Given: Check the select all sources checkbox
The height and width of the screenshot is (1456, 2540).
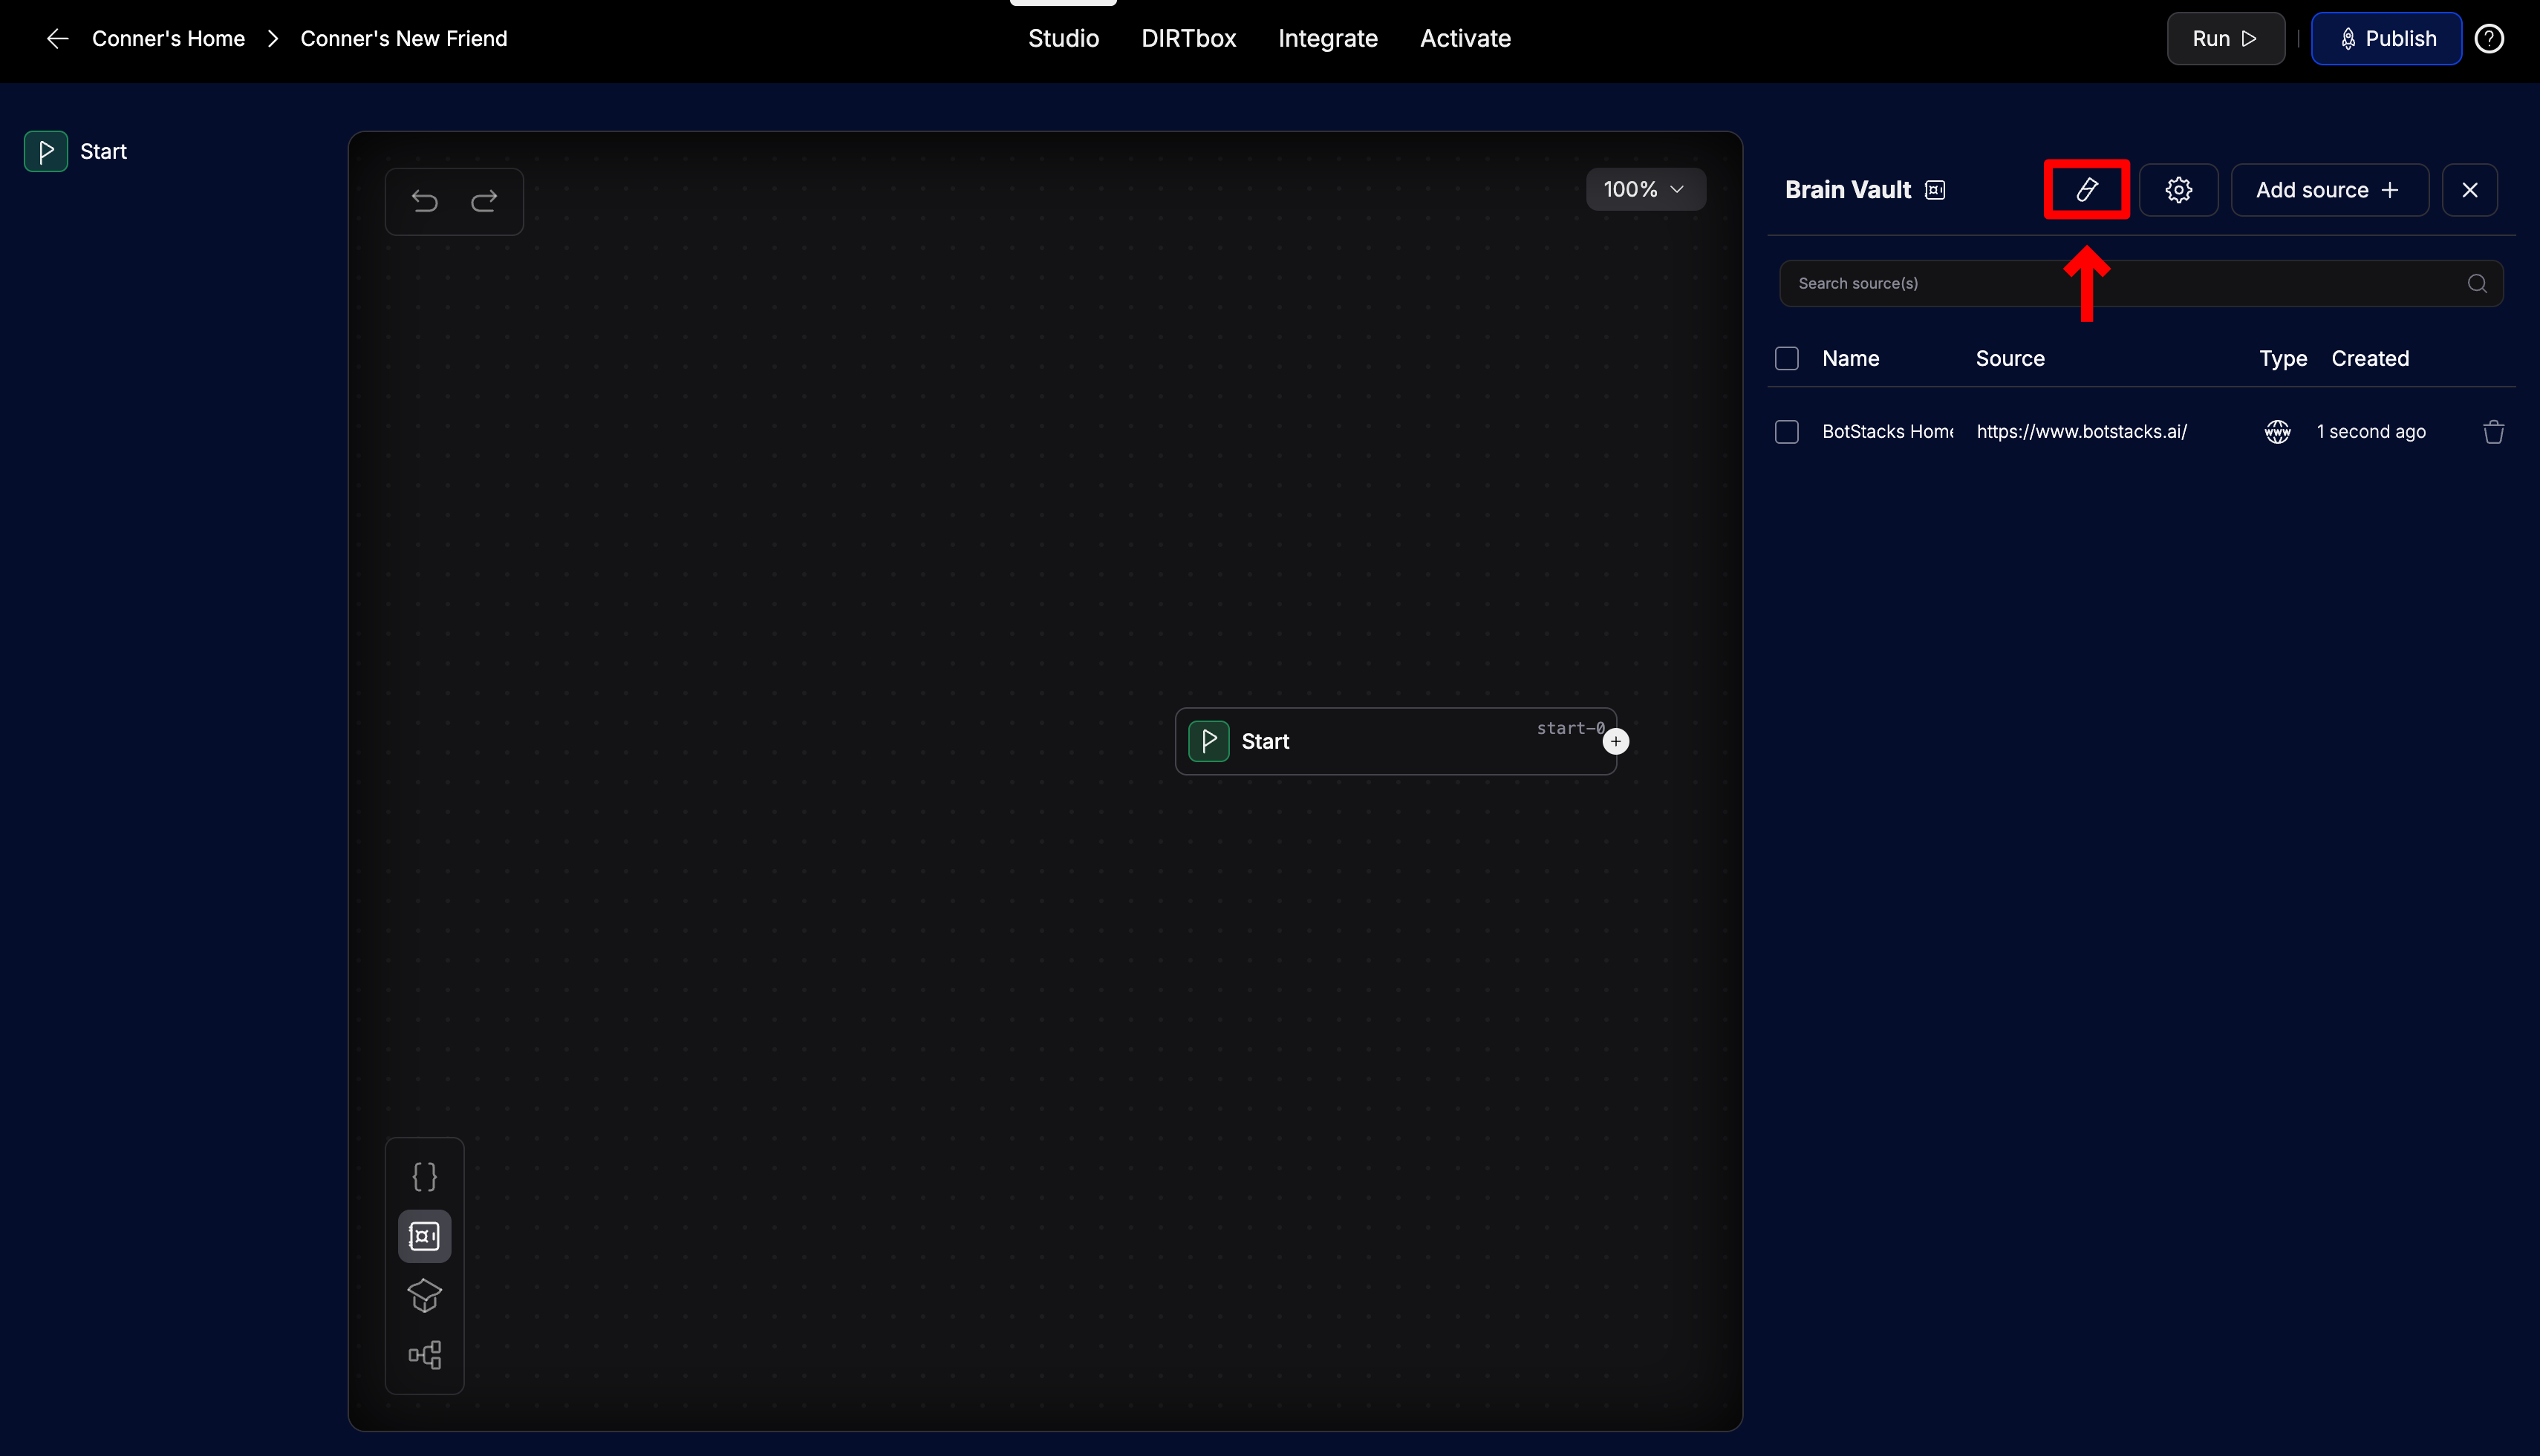Looking at the screenshot, I should tap(1786, 358).
